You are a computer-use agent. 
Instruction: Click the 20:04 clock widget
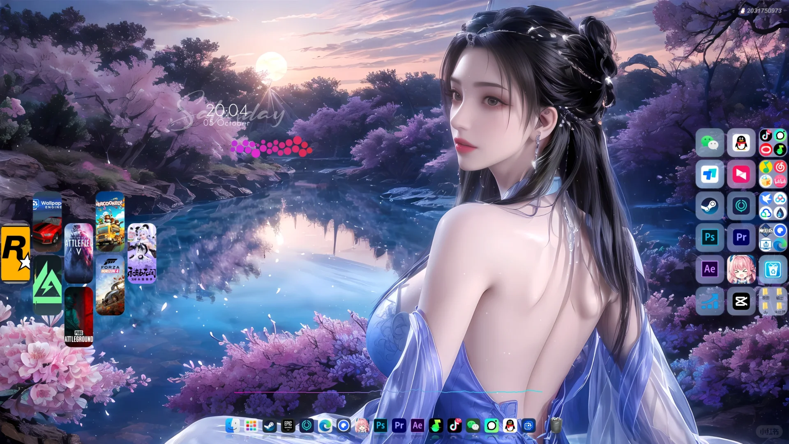pos(227,110)
